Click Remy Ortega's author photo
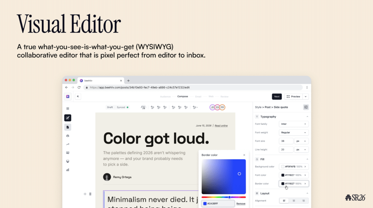This screenshot has width=373, height=208. [107, 177]
